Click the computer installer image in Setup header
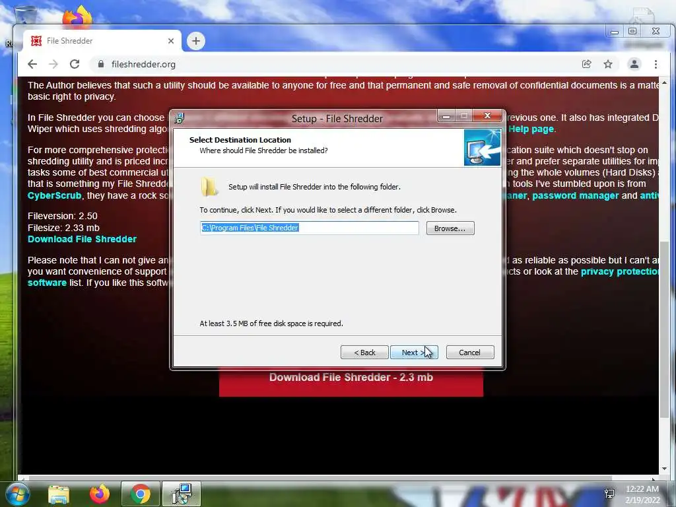676x507 pixels. coord(482,147)
